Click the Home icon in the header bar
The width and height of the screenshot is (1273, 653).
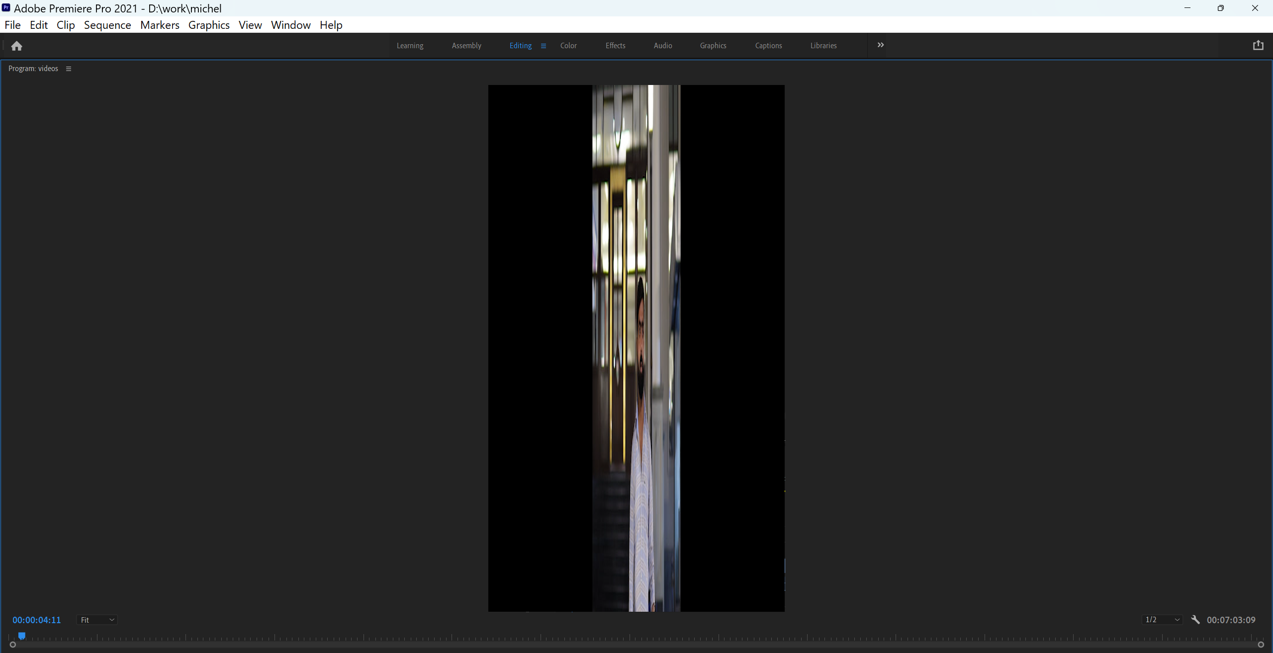pos(16,45)
